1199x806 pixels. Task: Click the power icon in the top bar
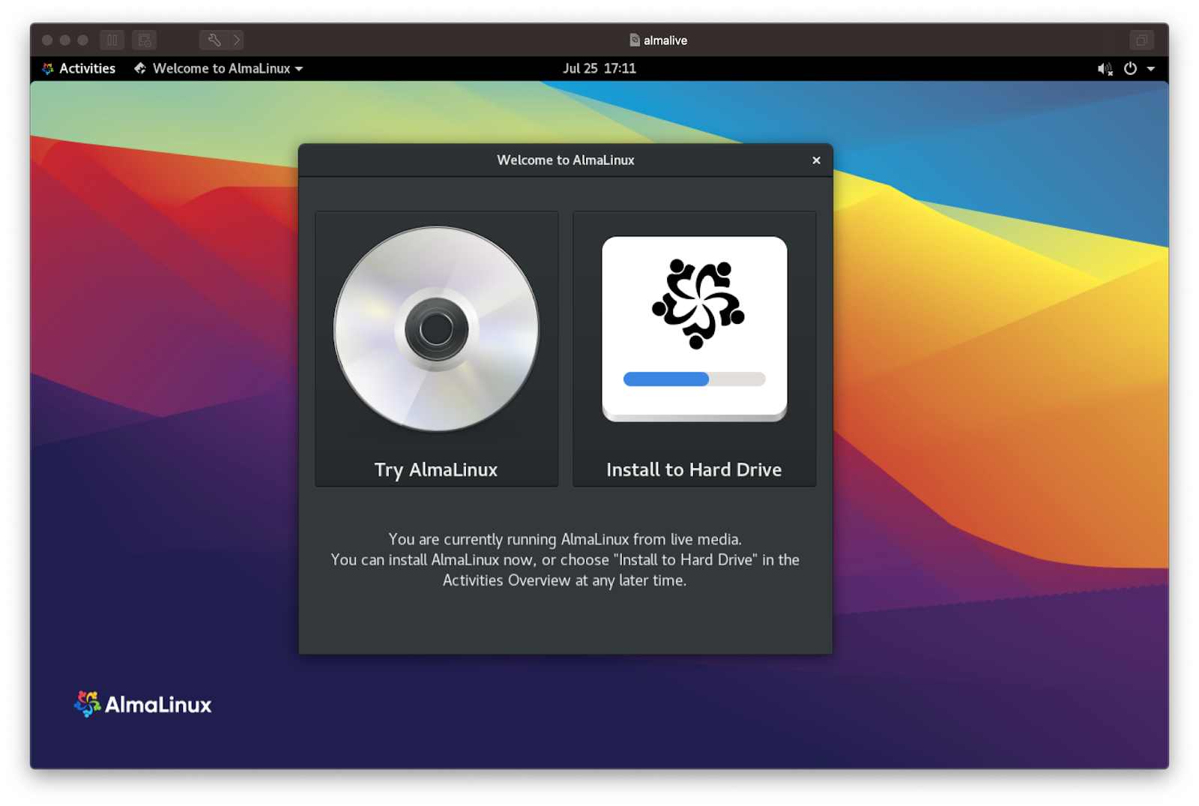[x=1130, y=68]
